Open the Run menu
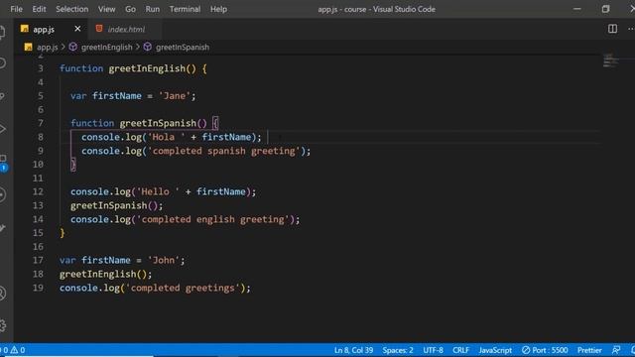 [x=152, y=9]
